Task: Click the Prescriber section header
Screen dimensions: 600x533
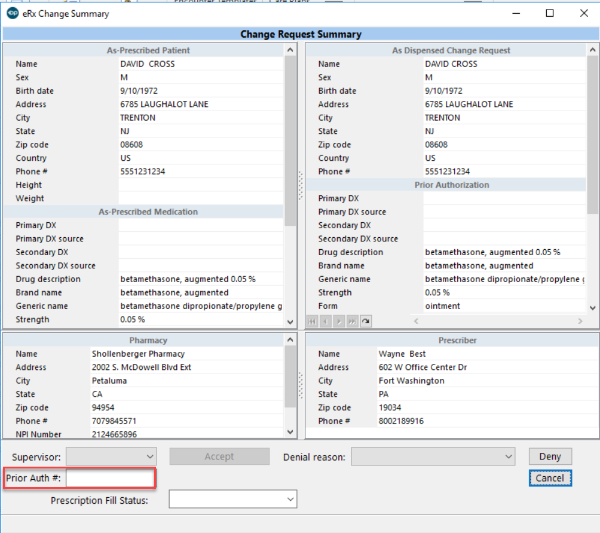Action: pos(452,341)
